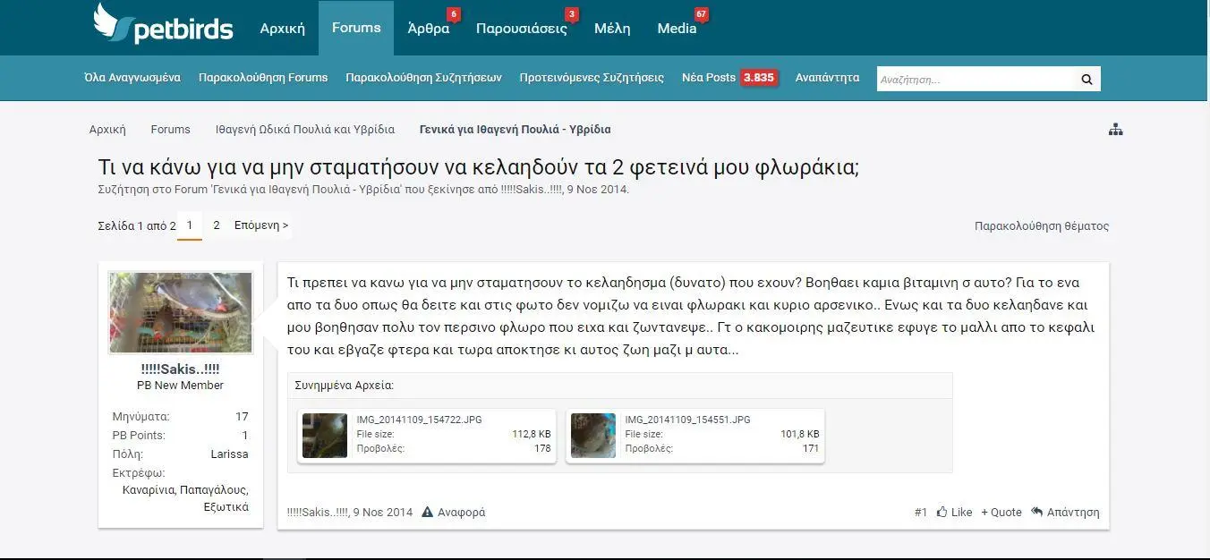Go to the Μέλη tab
1210x560 pixels.
[x=612, y=29]
